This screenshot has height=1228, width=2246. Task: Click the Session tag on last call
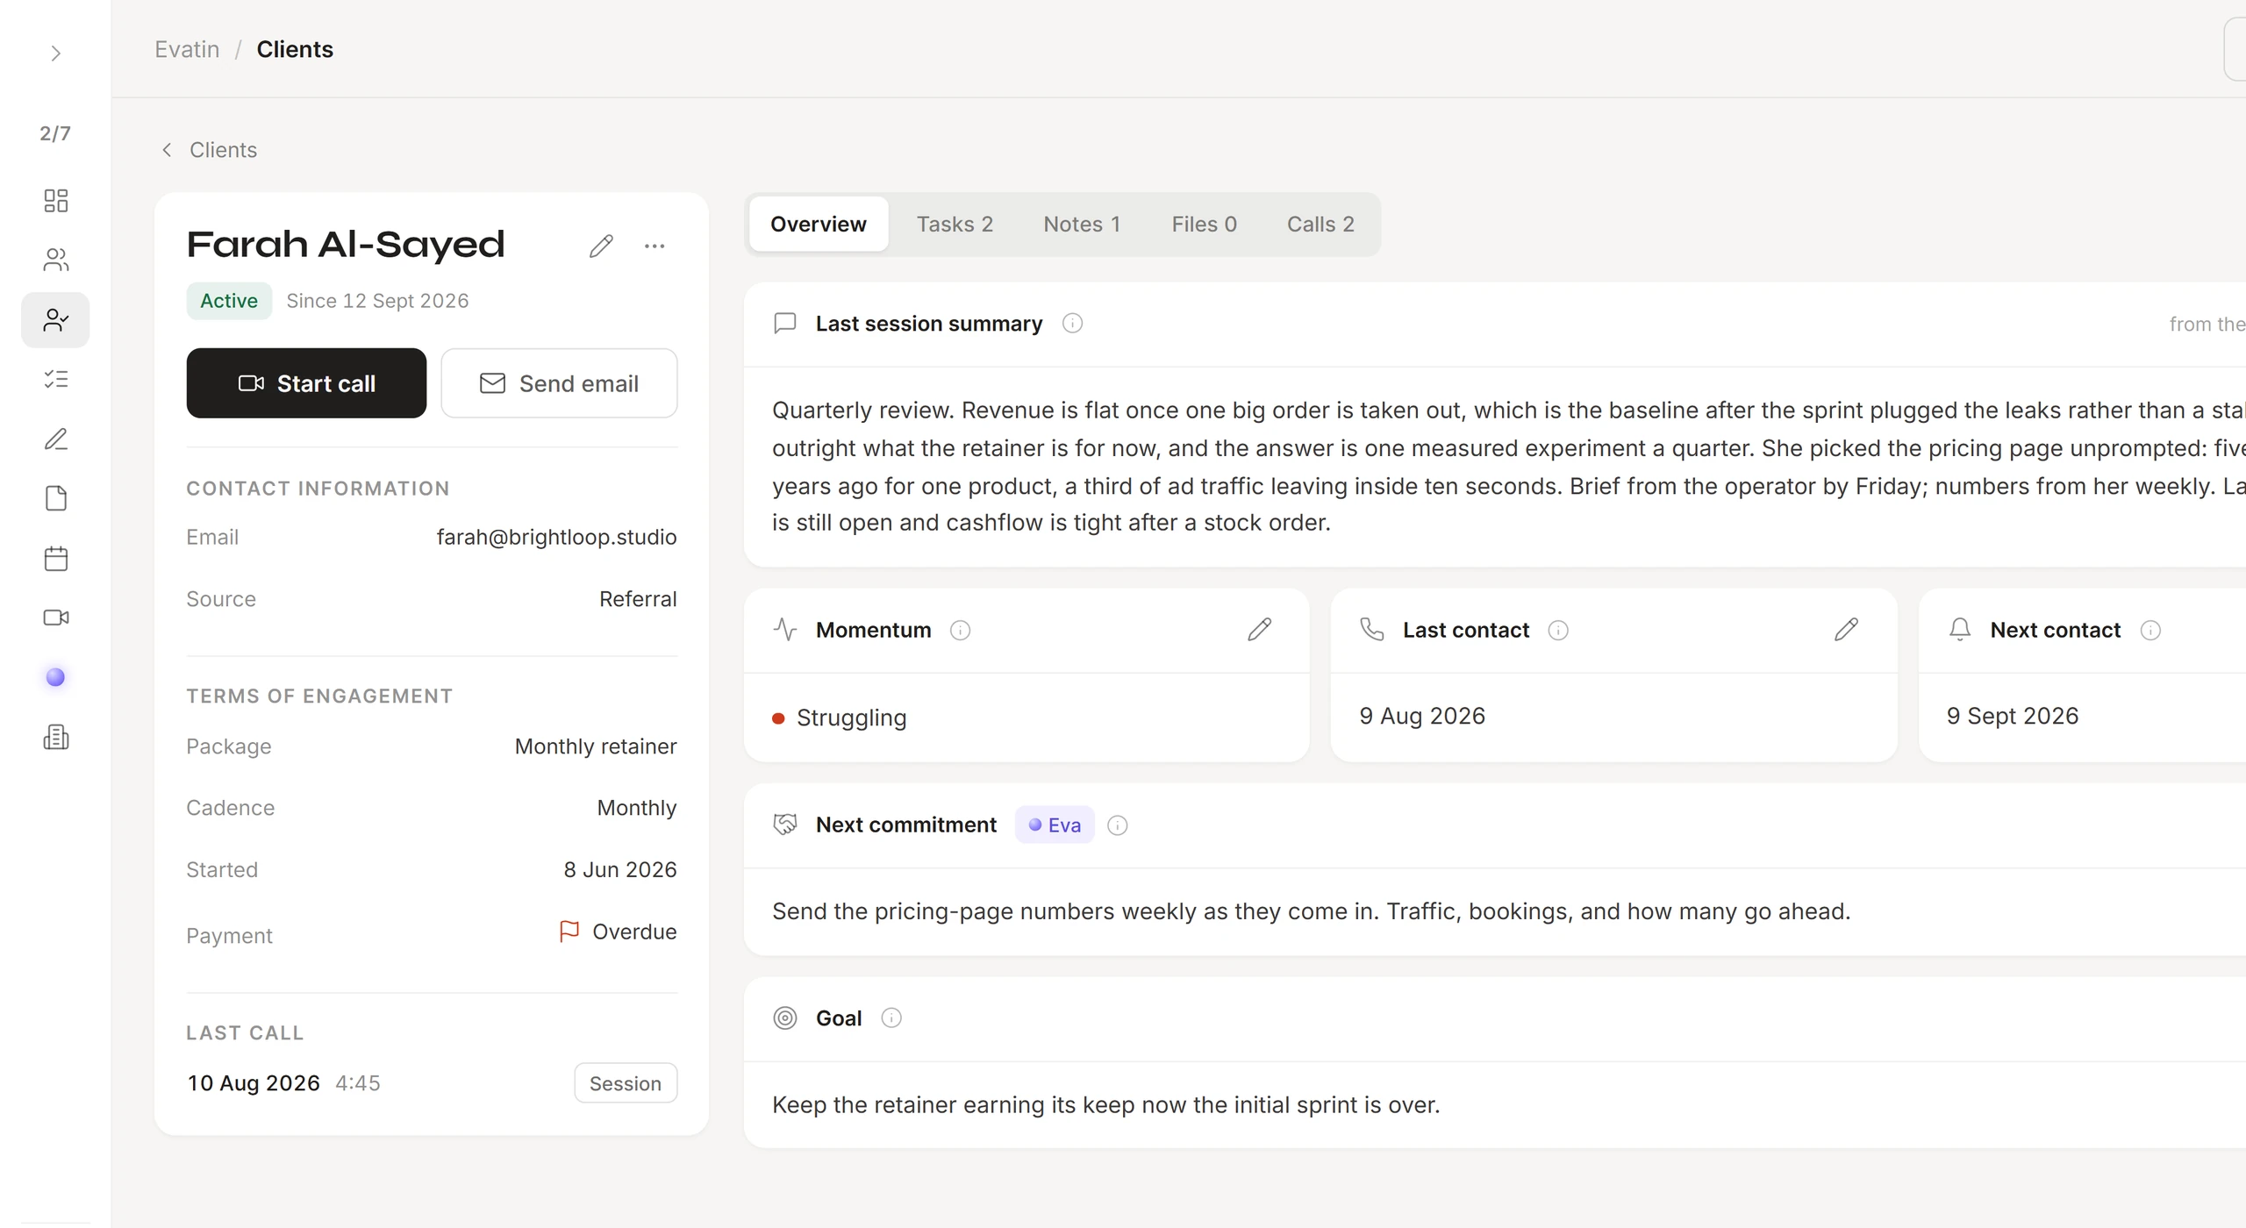point(626,1083)
